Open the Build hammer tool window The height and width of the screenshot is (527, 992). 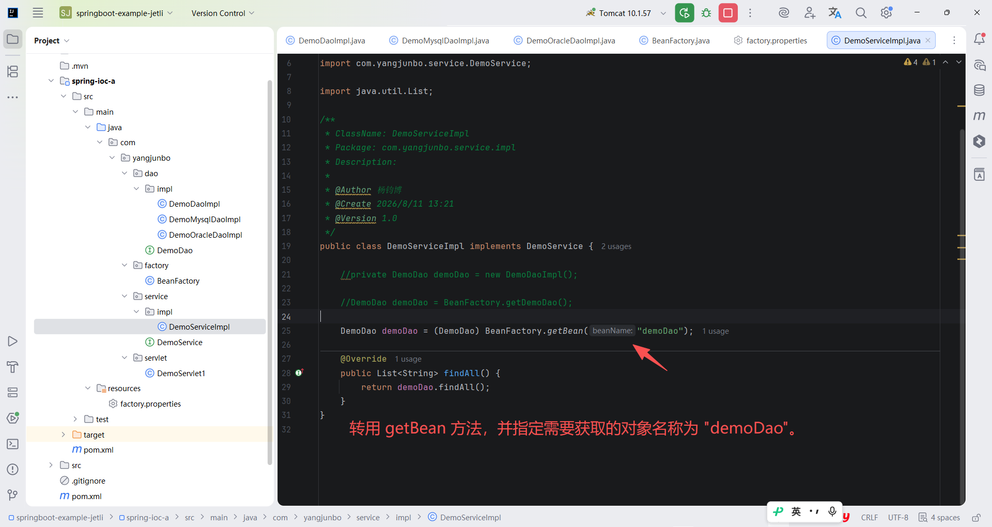13,367
